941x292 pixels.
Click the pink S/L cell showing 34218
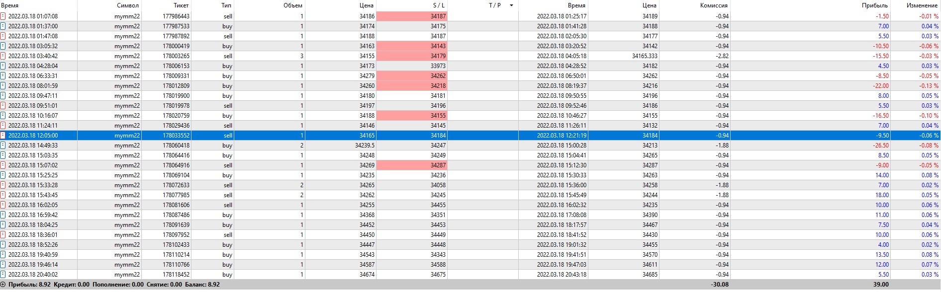[412, 86]
